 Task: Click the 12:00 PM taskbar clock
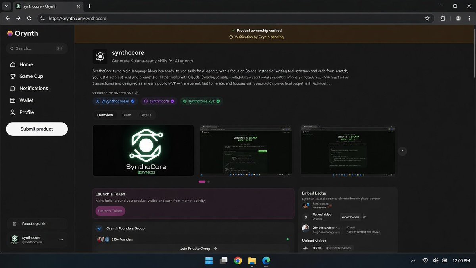coord(461,260)
